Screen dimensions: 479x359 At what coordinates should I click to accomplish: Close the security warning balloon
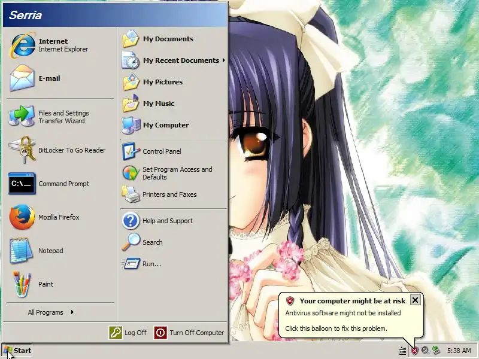tap(415, 300)
